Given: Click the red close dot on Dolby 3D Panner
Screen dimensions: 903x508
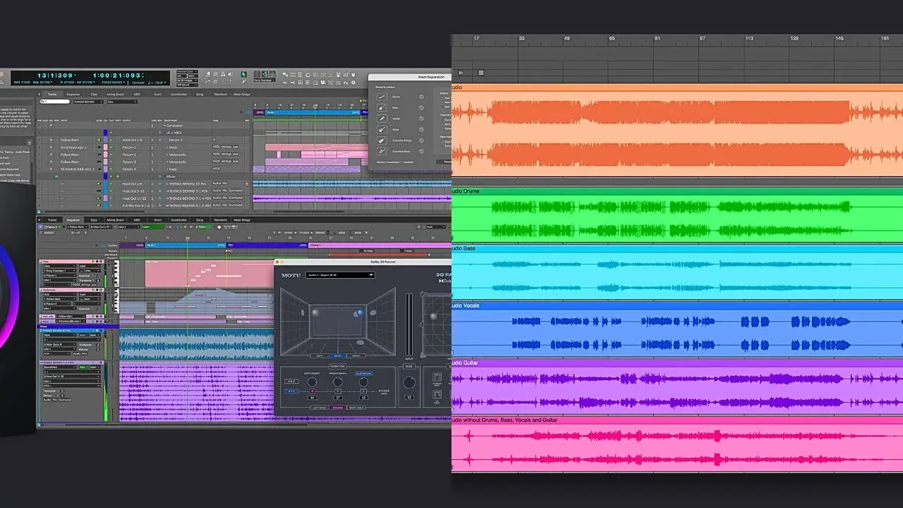Looking at the screenshot, I should pos(277,262).
